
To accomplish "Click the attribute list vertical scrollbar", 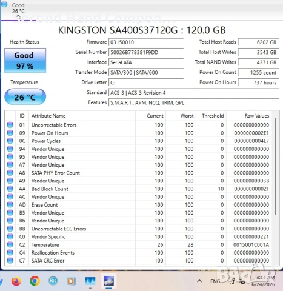I will coord(275,167).
